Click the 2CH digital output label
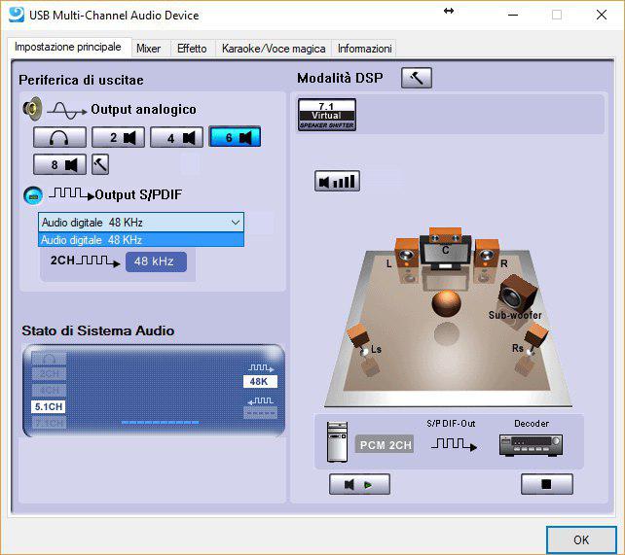 62,260
